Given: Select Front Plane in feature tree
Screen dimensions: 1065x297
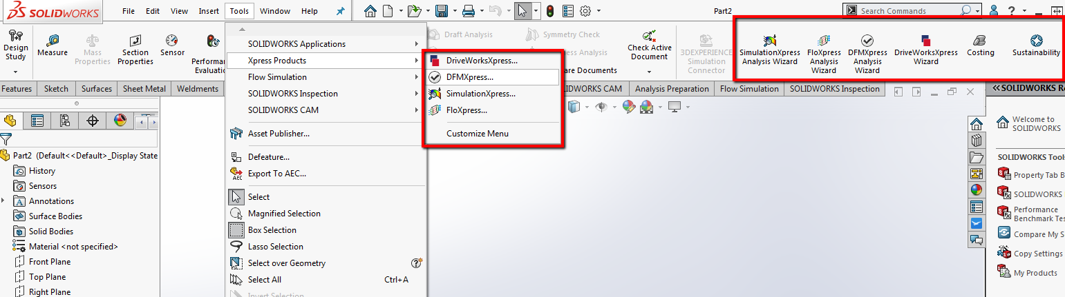Looking at the screenshot, I should click(x=50, y=262).
